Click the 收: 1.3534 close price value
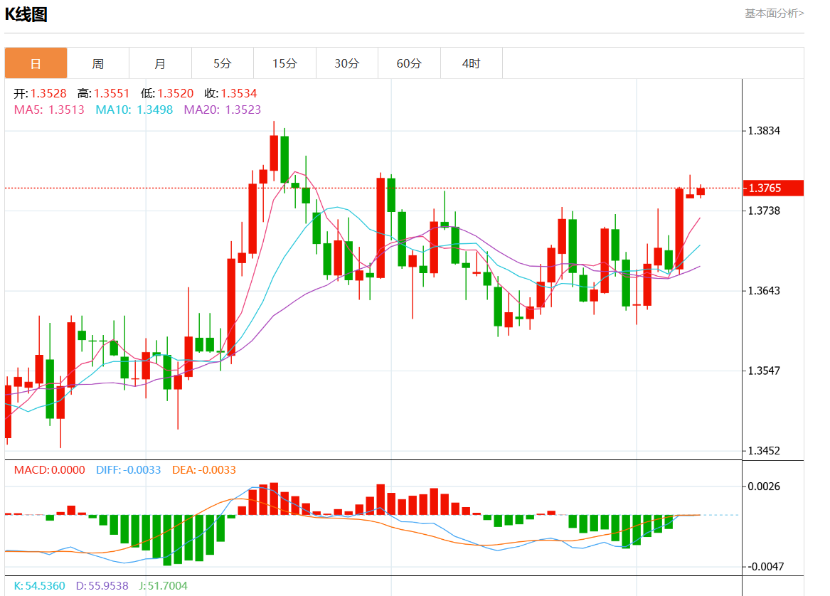The width and height of the screenshot is (830, 596). [x=230, y=94]
